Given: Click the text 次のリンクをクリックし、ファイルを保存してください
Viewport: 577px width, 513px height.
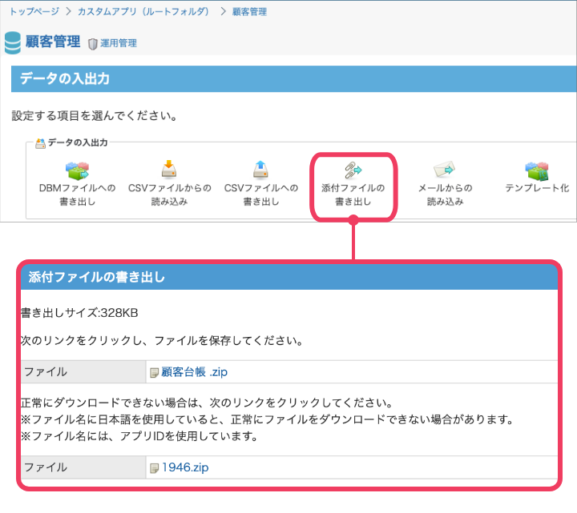Looking at the screenshot, I should tap(162, 341).
